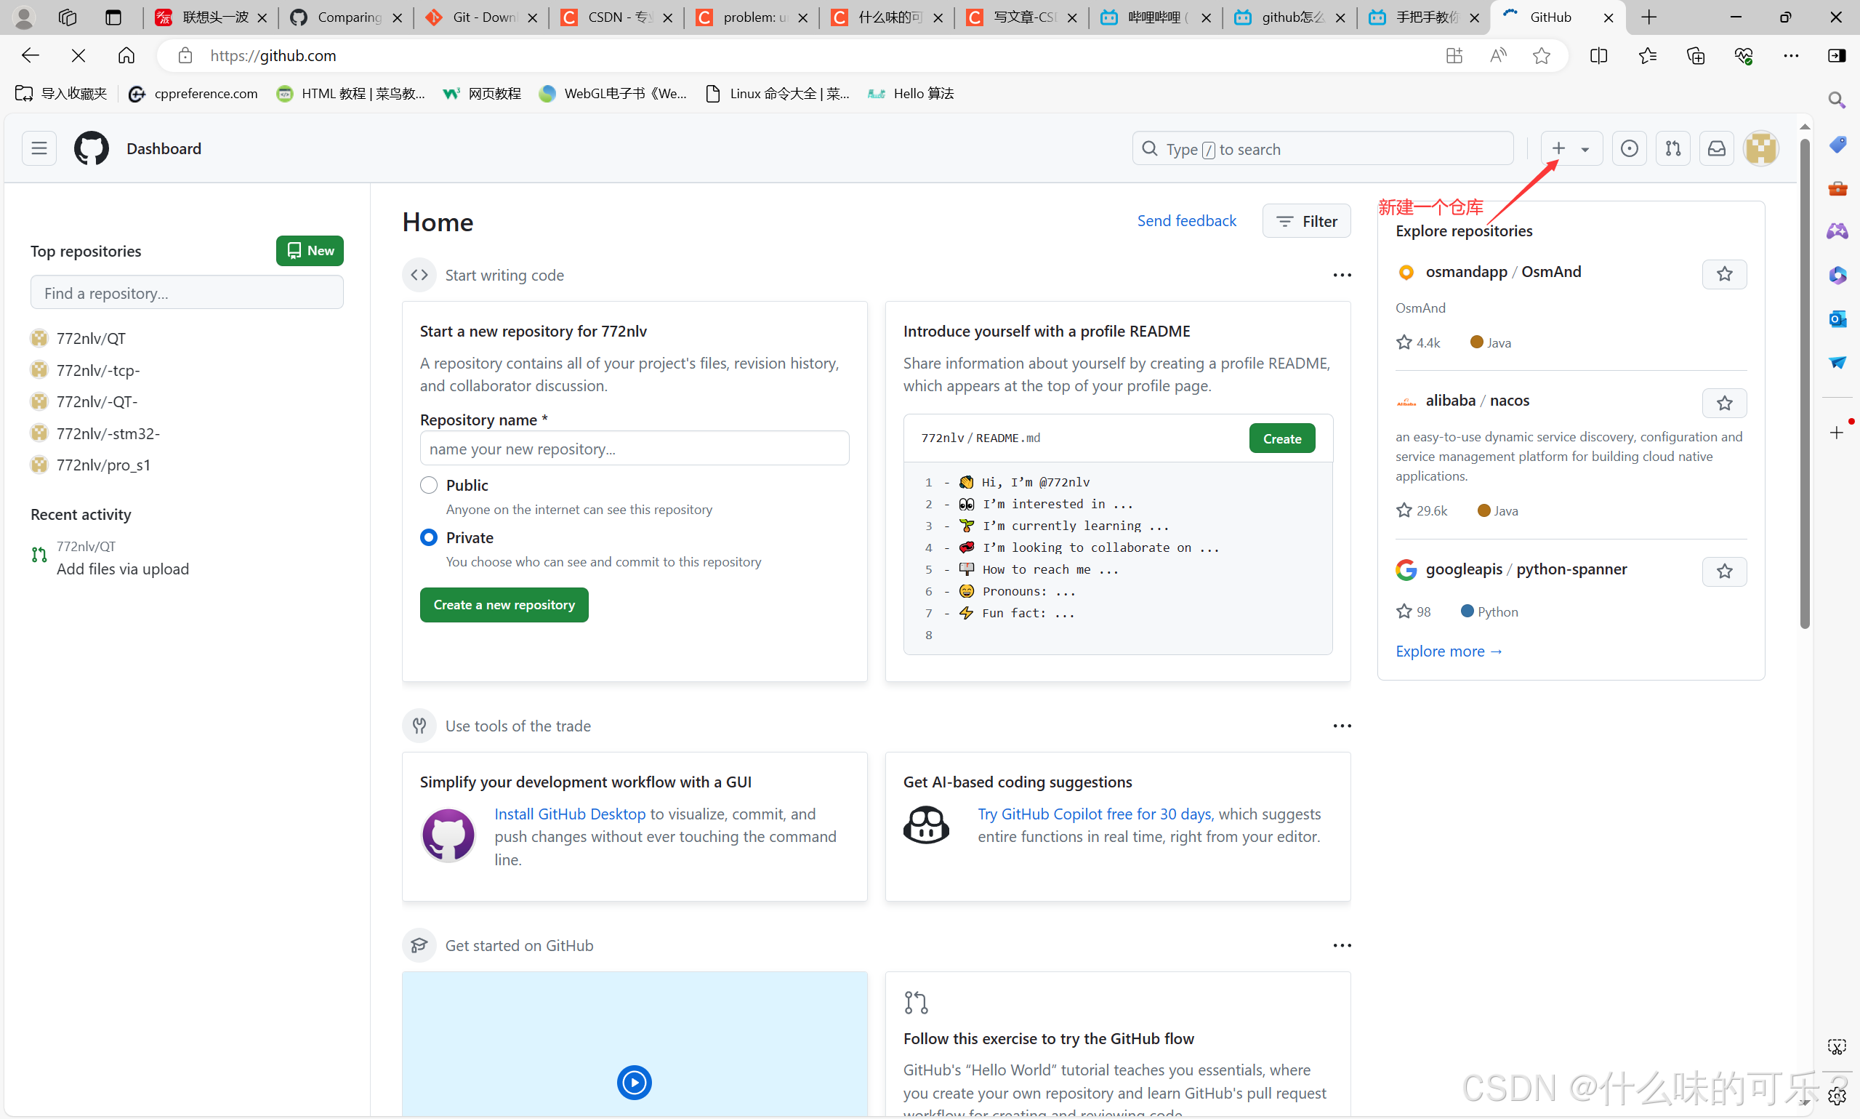Click the page vertical scrollbar

[1804, 377]
